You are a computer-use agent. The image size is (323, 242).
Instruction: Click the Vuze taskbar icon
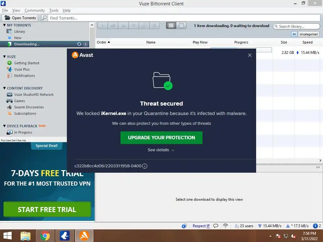coord(64,236)
